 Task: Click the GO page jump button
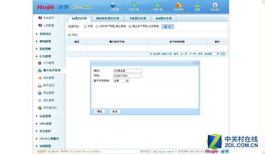click(x=223, y=54)
